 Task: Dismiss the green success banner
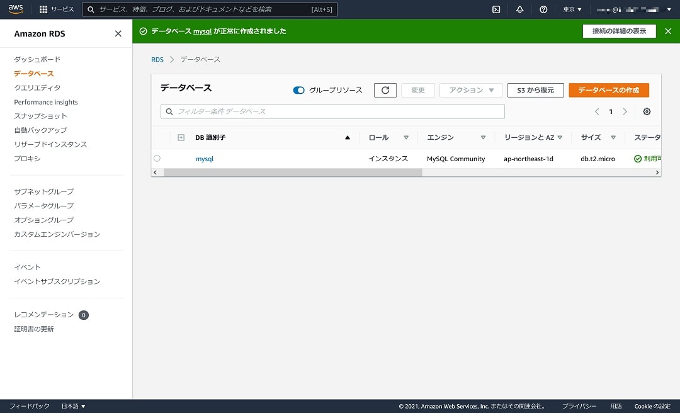tap(668, 31)
